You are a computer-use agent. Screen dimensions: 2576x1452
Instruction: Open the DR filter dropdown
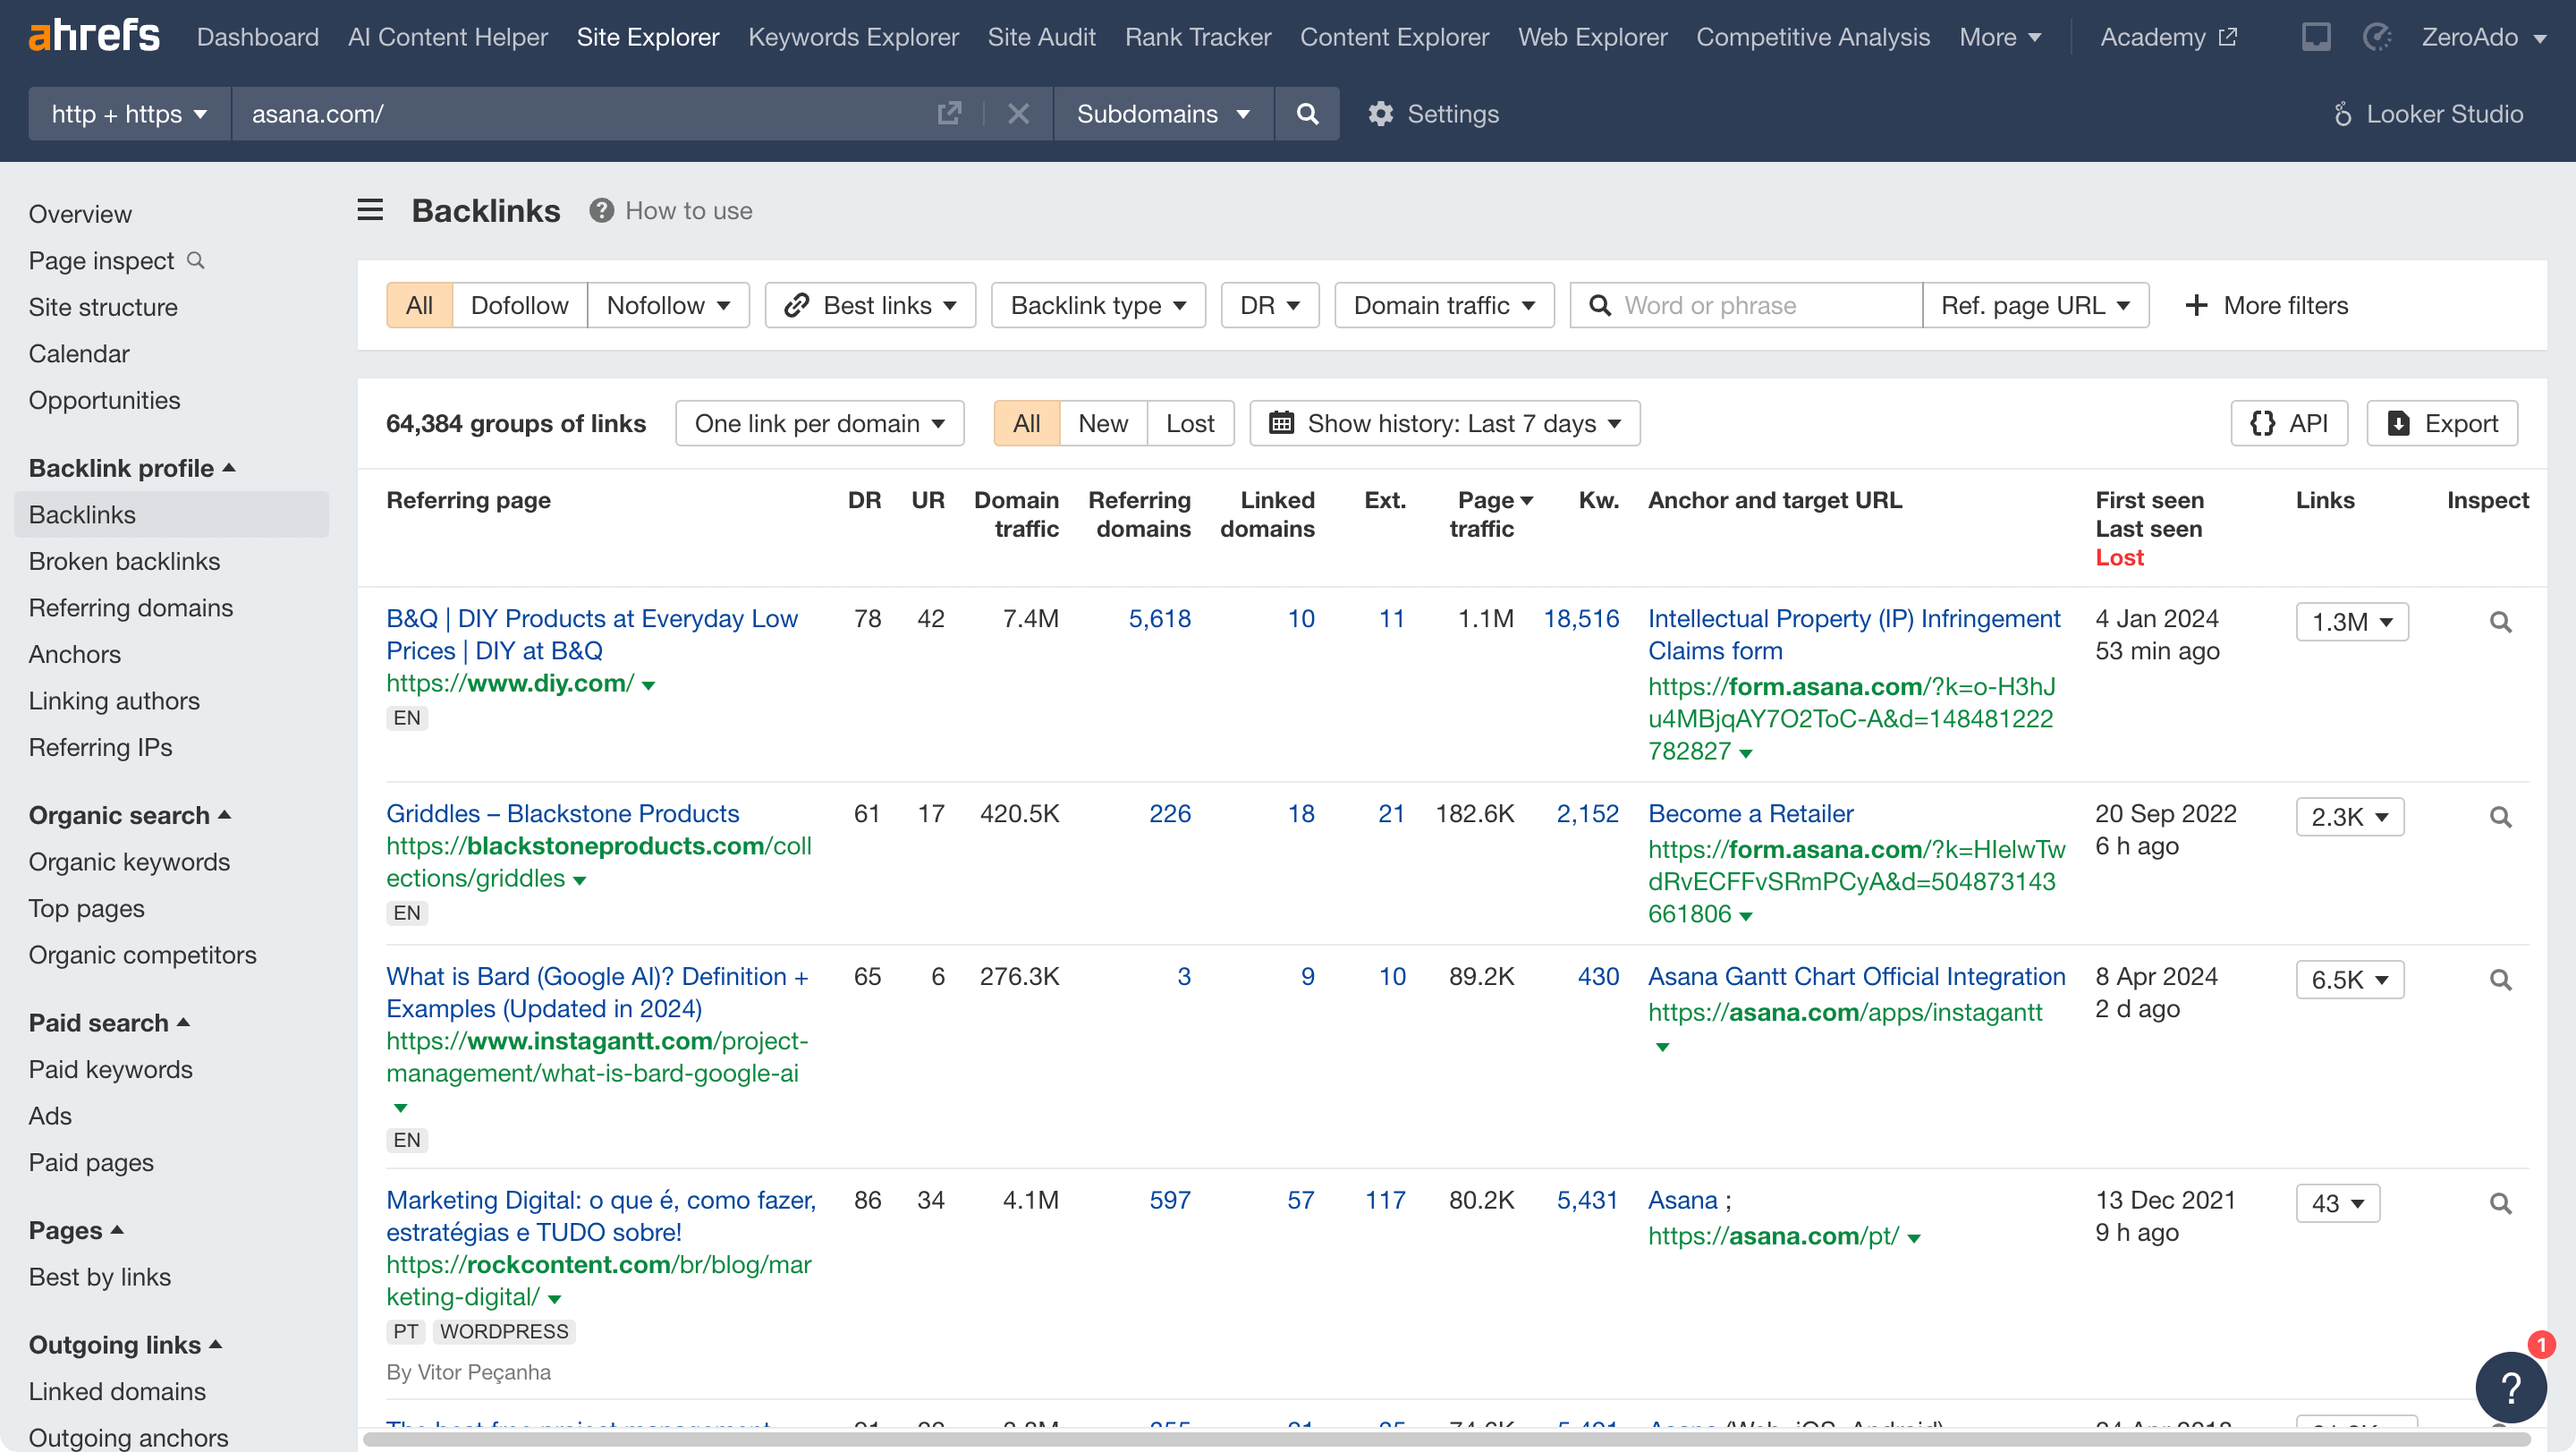(1270, 305)
